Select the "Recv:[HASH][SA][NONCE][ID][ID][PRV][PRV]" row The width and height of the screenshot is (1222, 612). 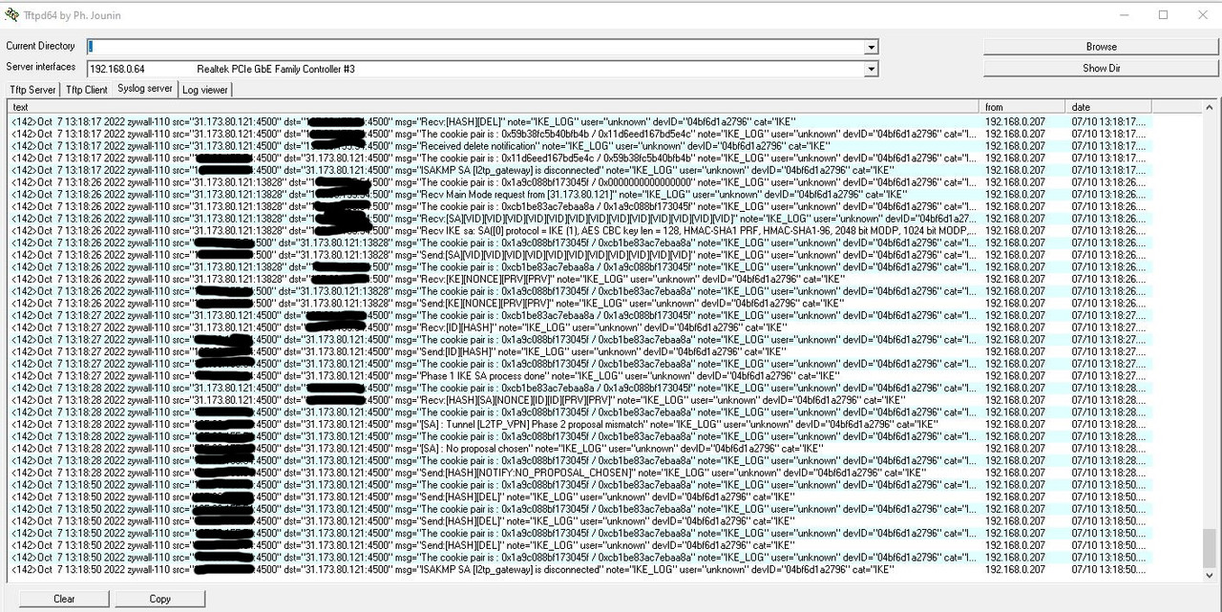pyautogui.click(x=579, y=400)
